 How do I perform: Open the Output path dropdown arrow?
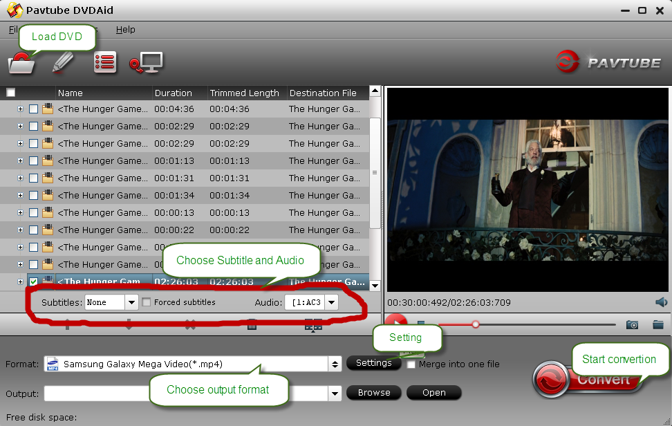(x=335, y=393)
